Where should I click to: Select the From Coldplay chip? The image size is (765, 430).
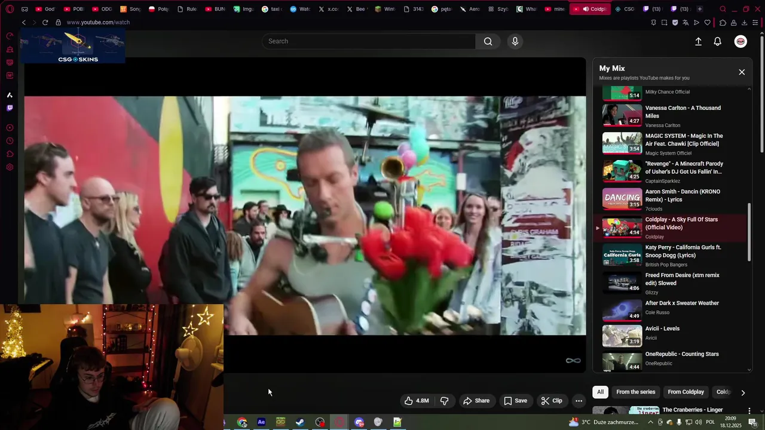(x=686, y=392)
